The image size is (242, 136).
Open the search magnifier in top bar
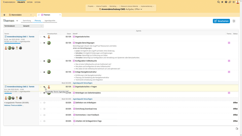pyautogui.click(x=218, y=2)
